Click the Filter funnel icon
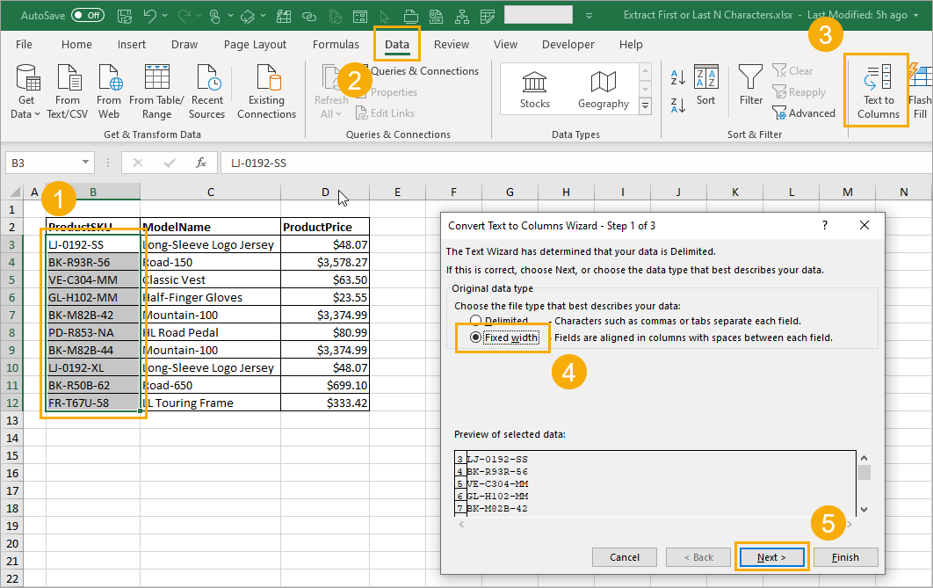The width and height of the screenshot is (933, 588). (x=750, y=77)
